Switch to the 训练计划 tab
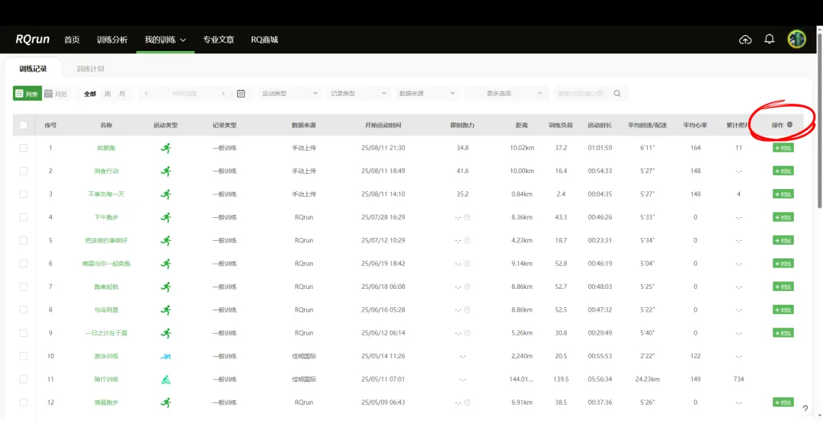The image size is (823, 423). pos(90,69)
